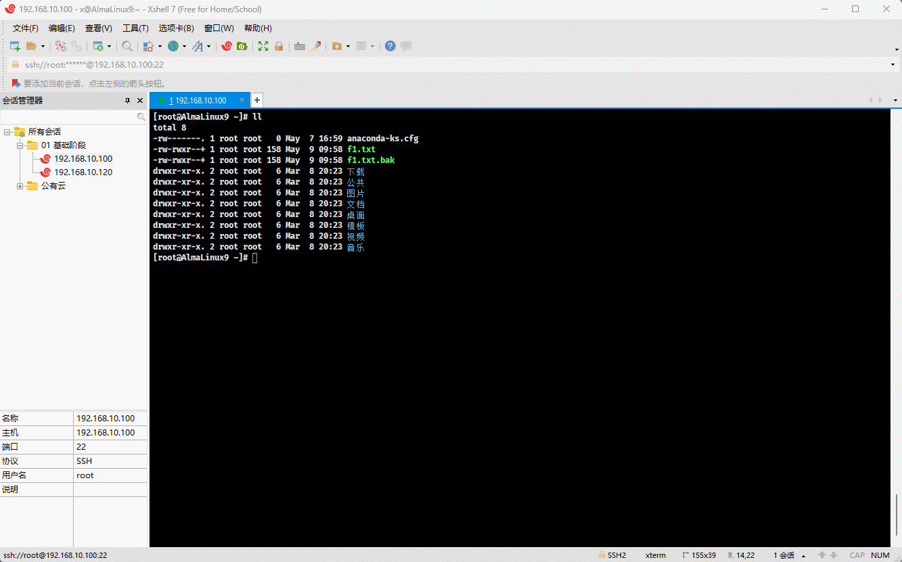902x562 pixels.
Task: Expand the 公有云 folder node
Action: pyautogui.click(x=20, y=186)
